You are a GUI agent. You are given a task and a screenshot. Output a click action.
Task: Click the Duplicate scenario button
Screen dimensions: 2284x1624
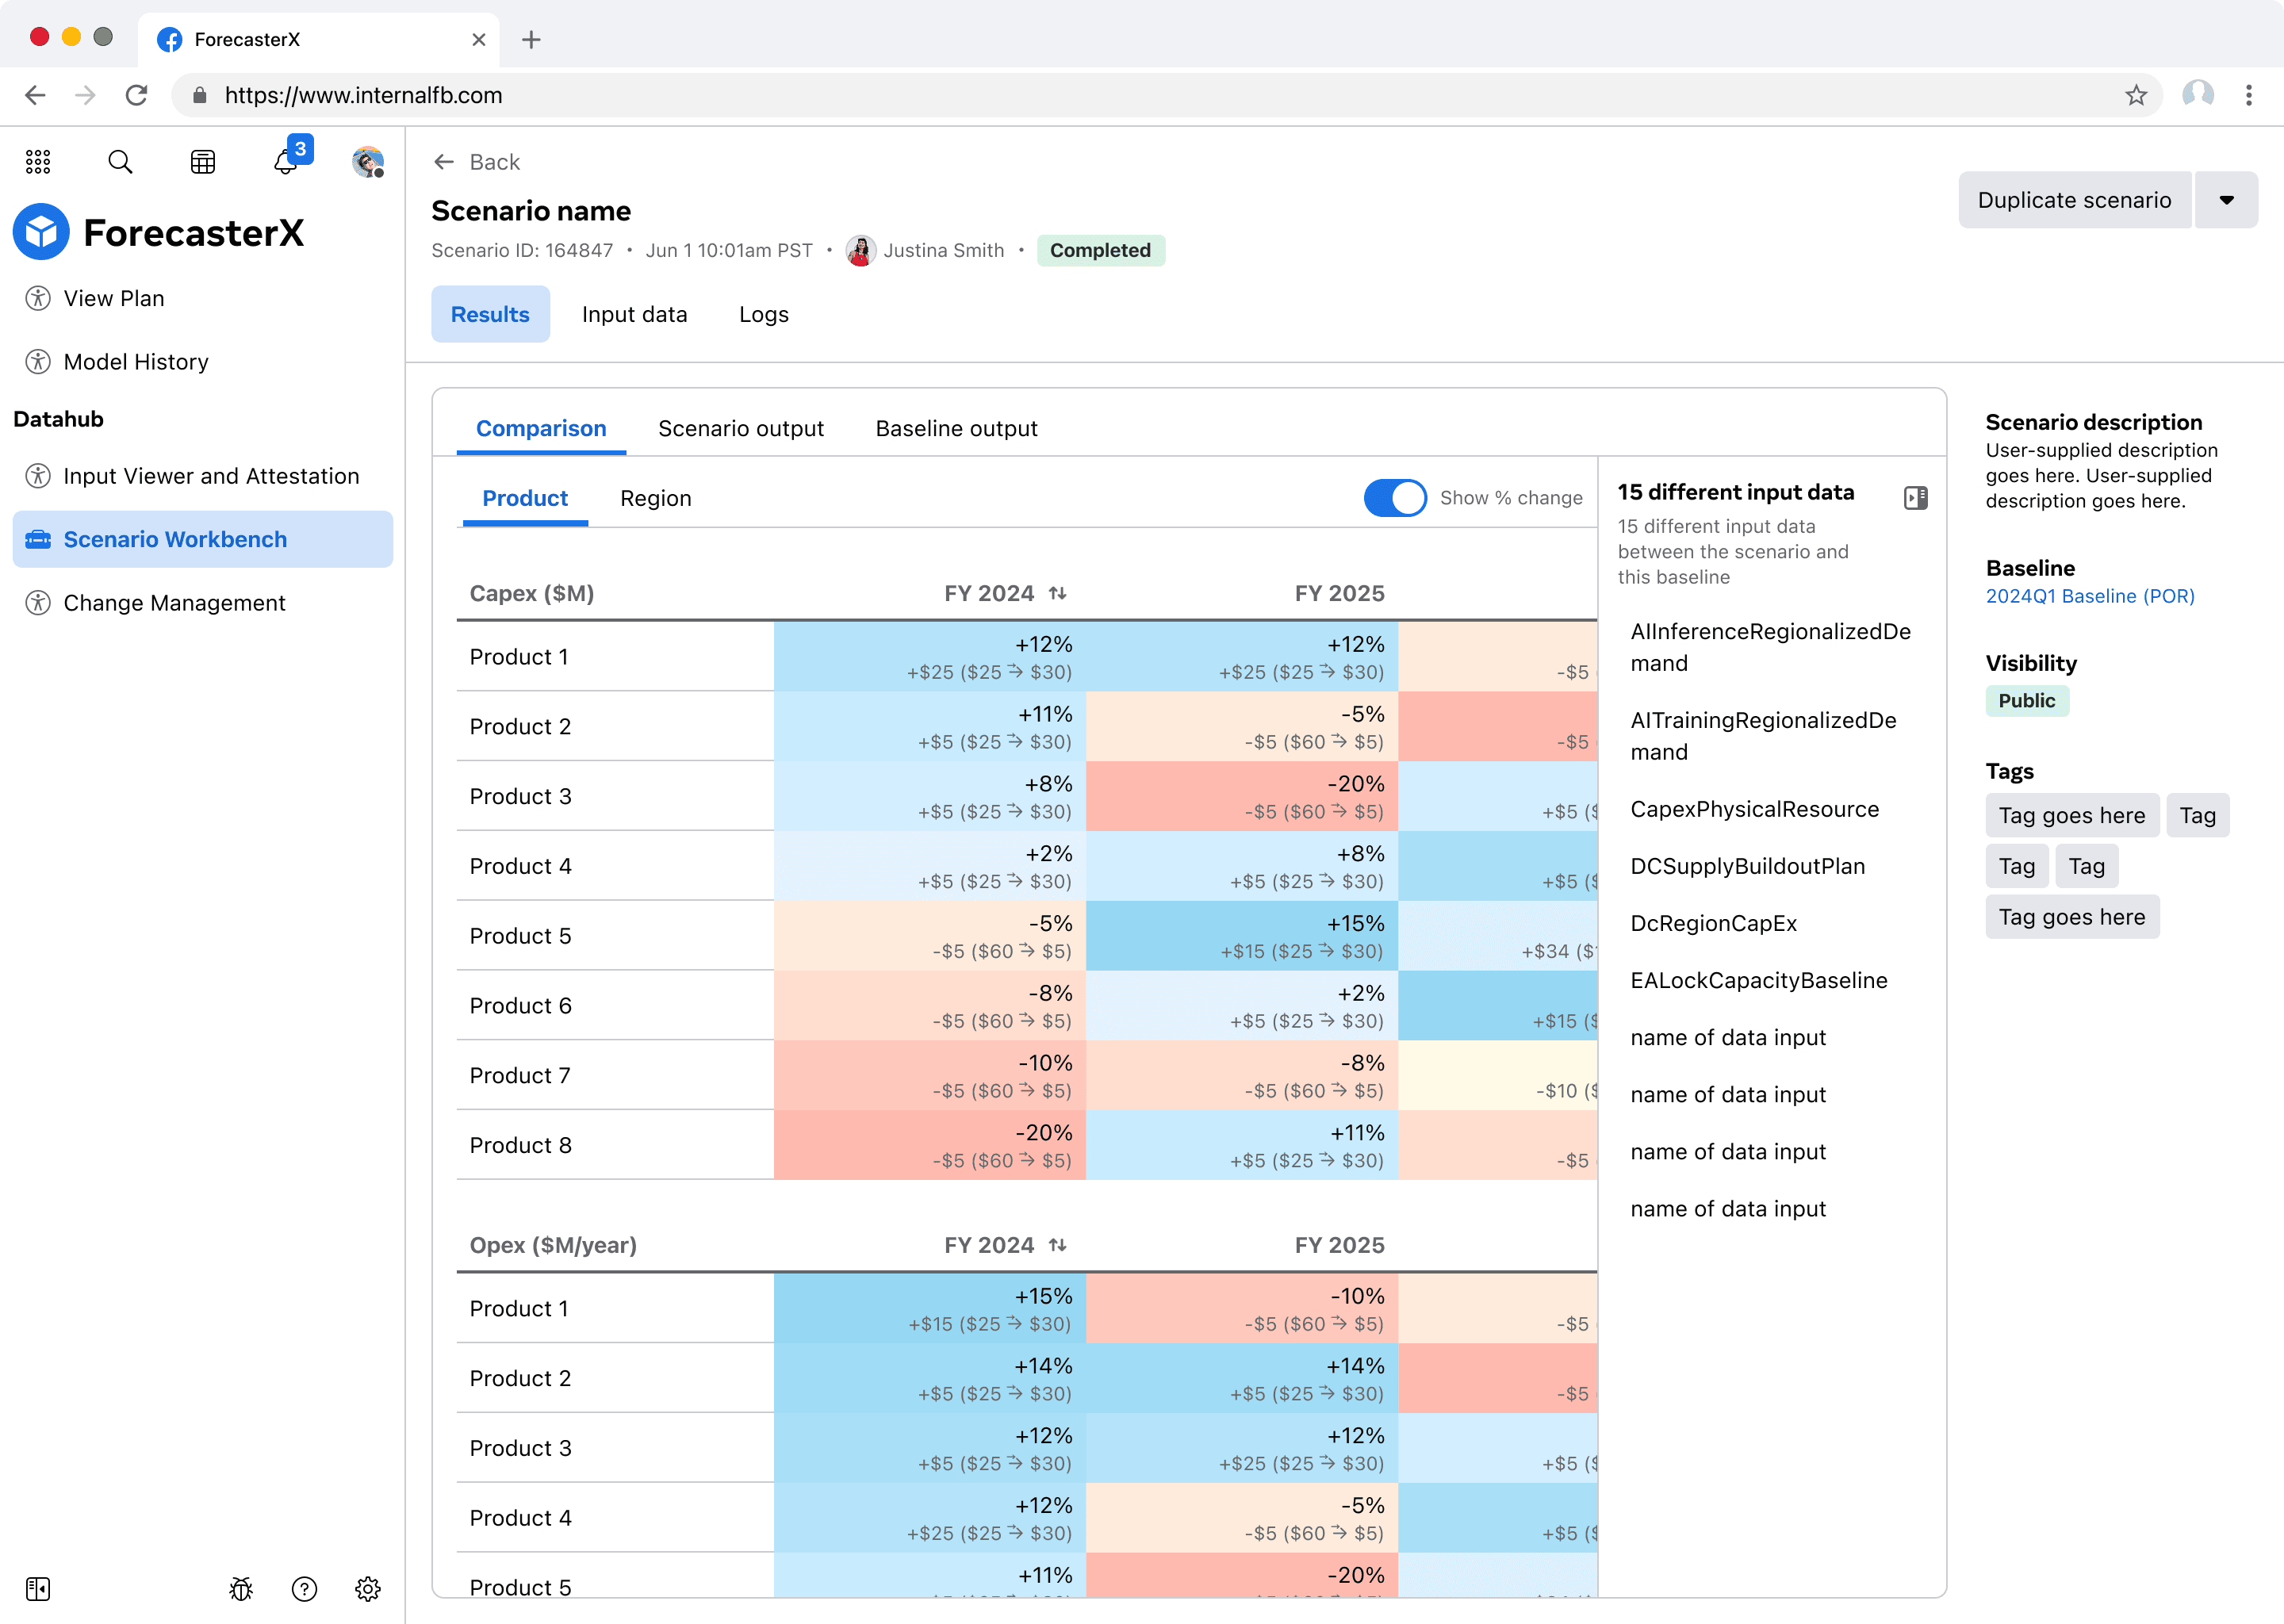[2074, 200]
